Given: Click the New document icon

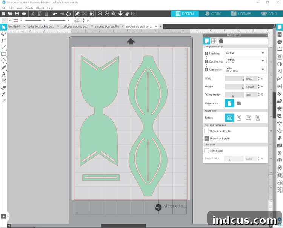Looking at the screenshot, I should (x=3, y=14).
